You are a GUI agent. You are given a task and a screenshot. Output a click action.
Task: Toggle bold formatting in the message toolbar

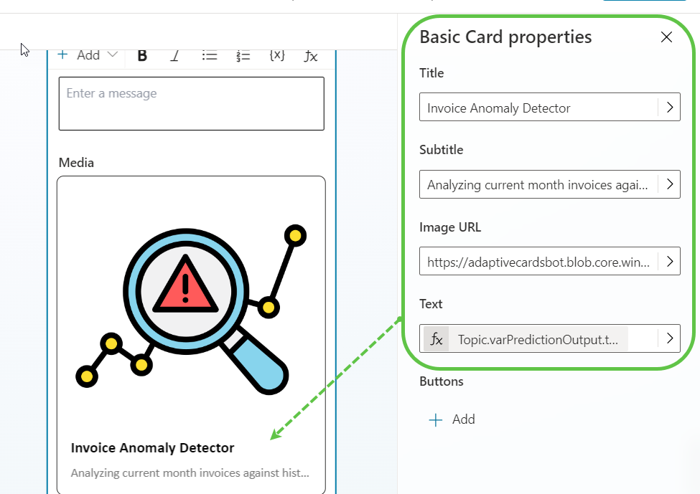tap(141, 54)
